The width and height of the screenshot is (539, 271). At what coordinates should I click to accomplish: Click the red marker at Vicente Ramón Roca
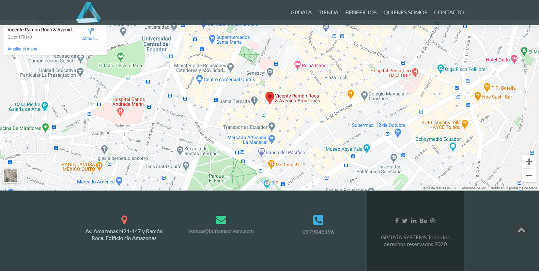[270, 97]
